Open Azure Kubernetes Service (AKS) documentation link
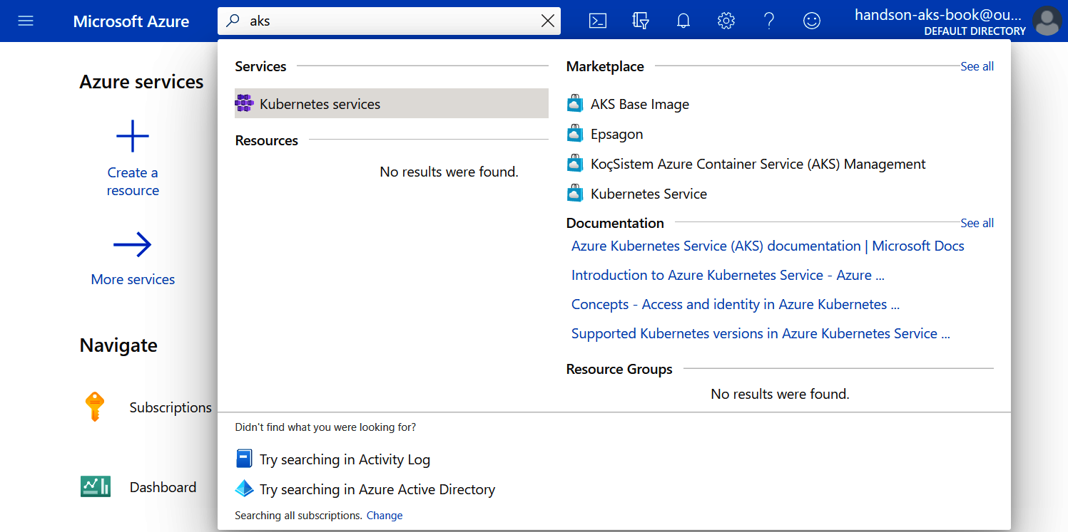Image resolution: width=1068 pixels, height=532 pixels. 768,246
